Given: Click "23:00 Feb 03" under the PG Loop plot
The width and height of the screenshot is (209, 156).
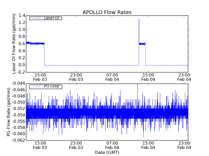Looking at the screenshot, I should pos(76,145).
